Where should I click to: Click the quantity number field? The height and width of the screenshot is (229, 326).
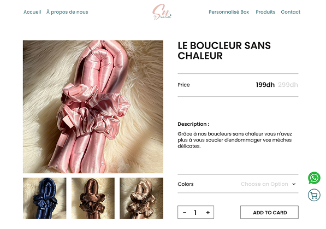pos(195,213)
